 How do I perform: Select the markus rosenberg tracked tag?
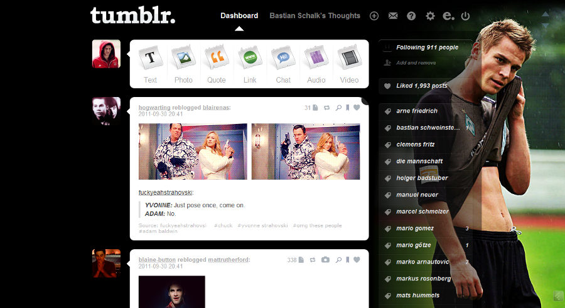424,279
